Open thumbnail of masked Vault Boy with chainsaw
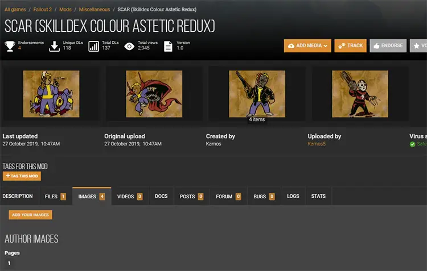 pyautogui.click(x=360, y=94)
